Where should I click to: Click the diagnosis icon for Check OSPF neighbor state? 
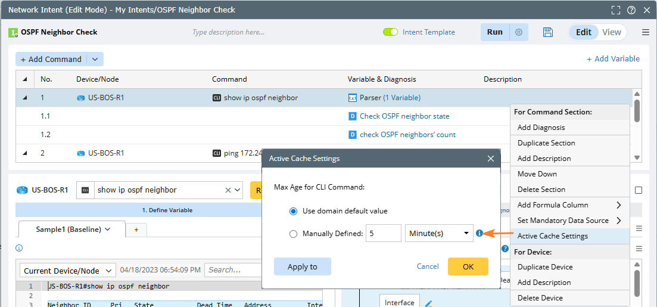pyautogui.click(x=352, y=116)
